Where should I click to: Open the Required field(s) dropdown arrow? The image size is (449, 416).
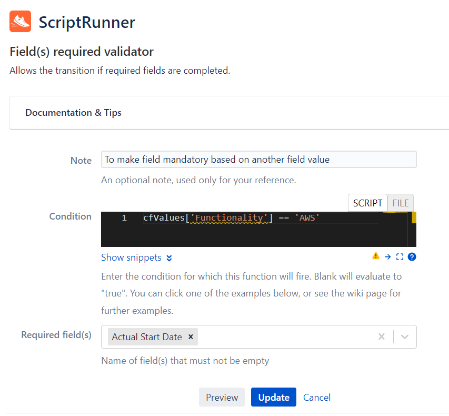(x=405, y=336)
